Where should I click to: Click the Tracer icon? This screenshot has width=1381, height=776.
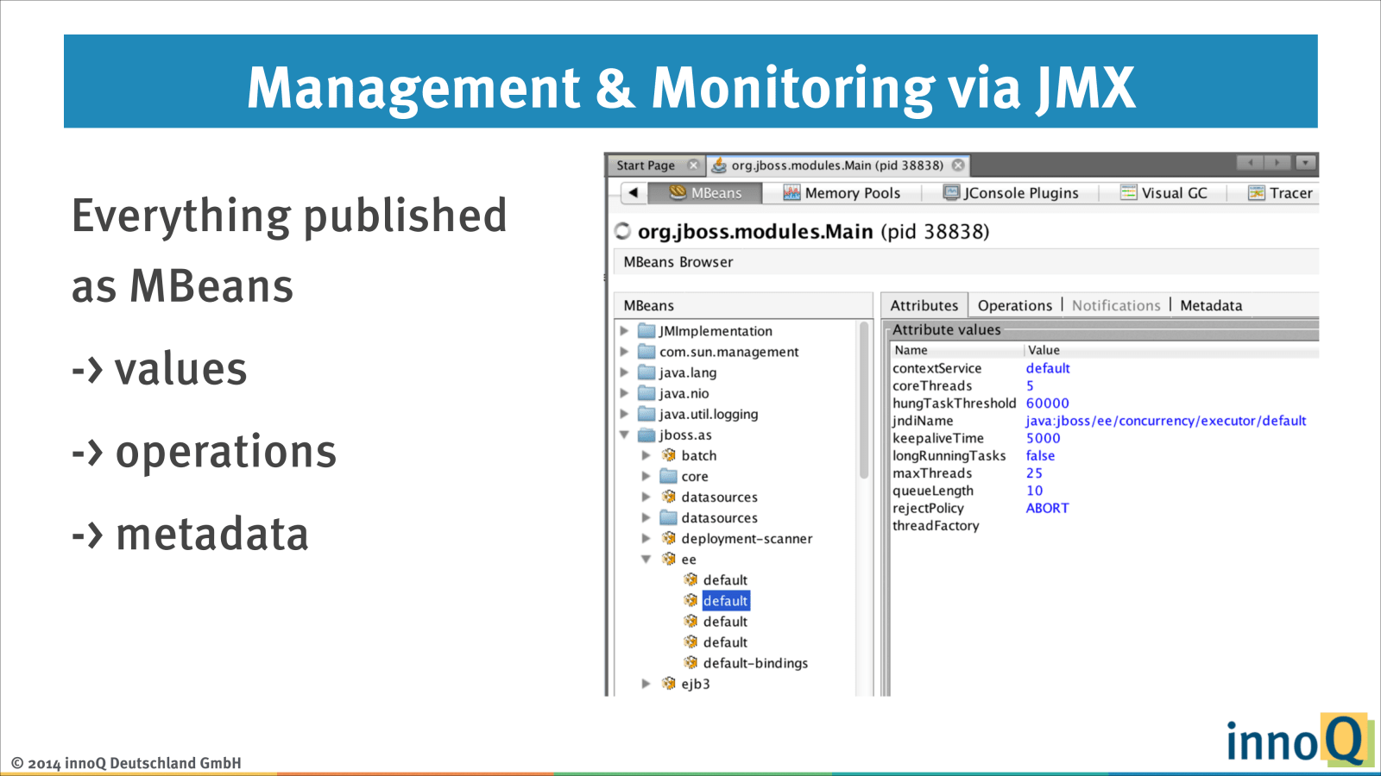(1256, 193)
